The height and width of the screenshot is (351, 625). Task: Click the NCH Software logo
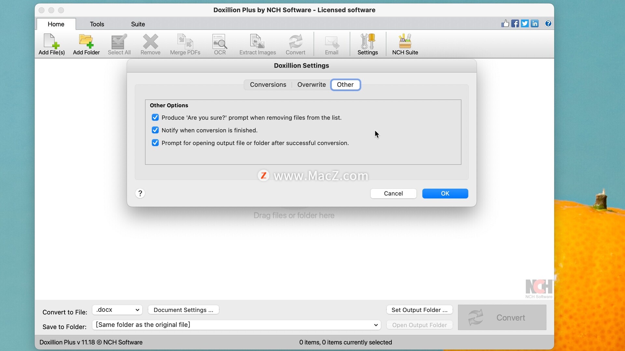pos(539,289)
